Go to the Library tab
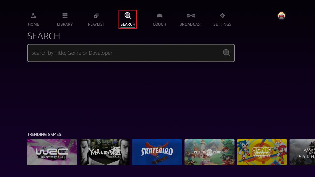 65,19
